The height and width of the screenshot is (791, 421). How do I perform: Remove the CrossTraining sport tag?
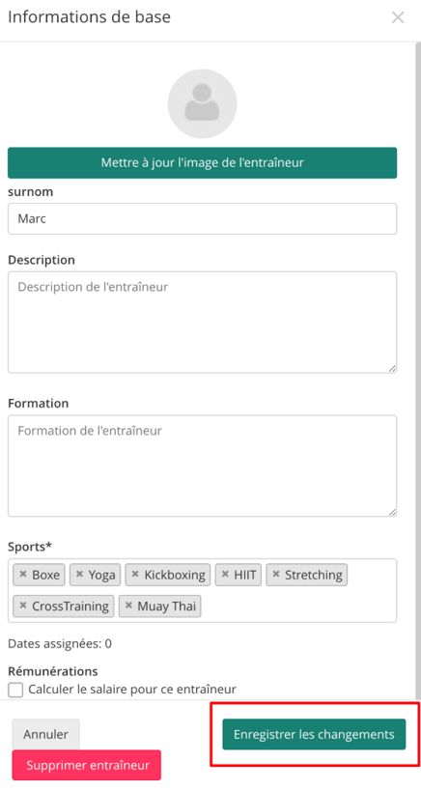[22, 606]
